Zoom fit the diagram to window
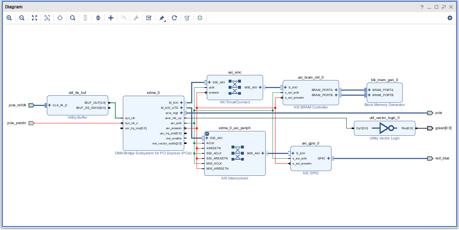The width and height of the screenshot is (459, 230). click(x=35, y=18)
